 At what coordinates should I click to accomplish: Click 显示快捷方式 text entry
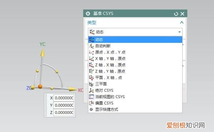click(107, 110)
